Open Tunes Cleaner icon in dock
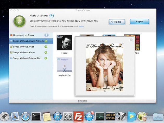 tap(142, 116)
